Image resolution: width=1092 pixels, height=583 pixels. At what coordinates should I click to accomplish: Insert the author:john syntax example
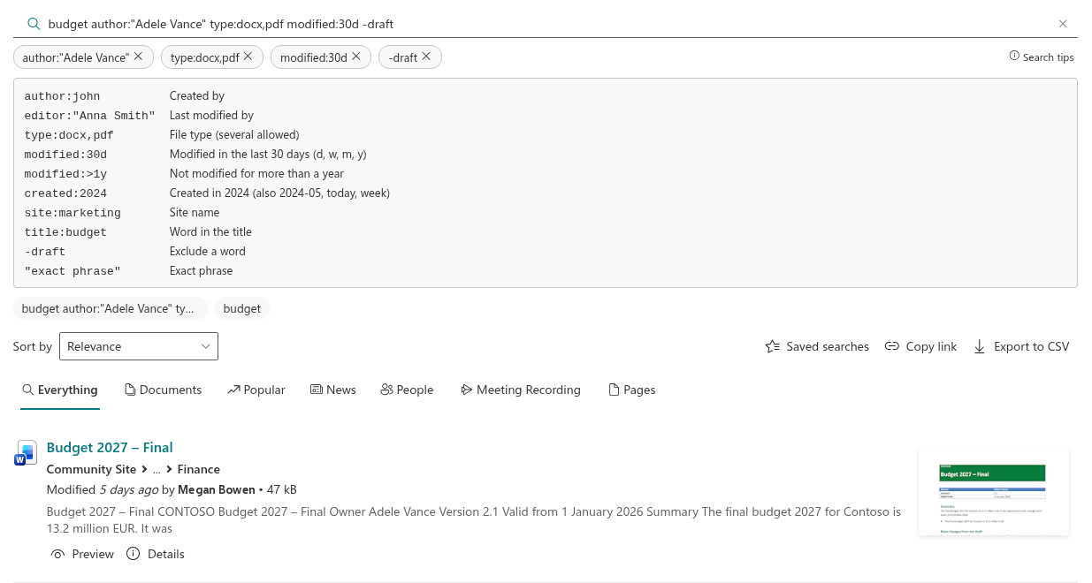point(62,96)
